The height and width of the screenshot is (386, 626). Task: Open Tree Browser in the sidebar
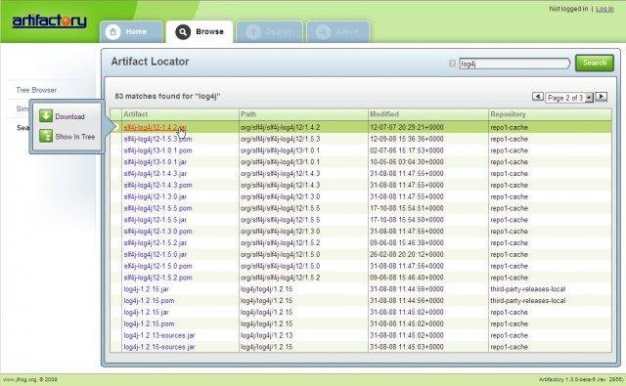(x=36, y=90)
